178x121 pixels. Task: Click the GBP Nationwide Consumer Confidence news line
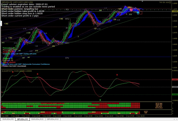coord(26,64)
